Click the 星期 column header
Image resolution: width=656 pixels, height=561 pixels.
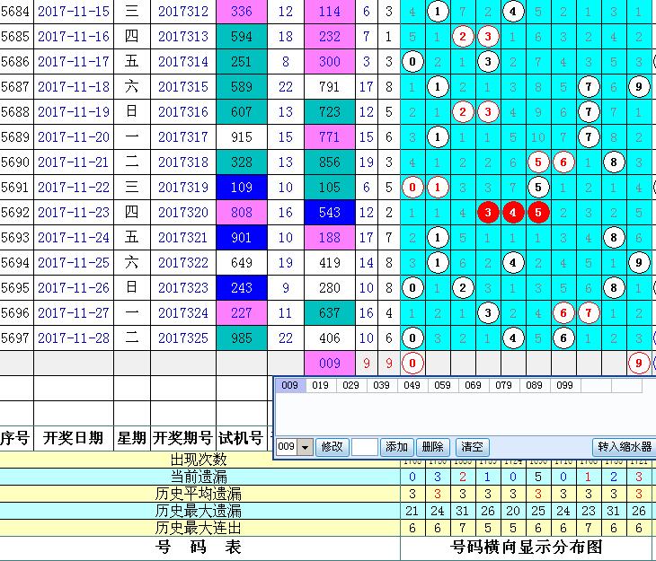tap(131, 439)
